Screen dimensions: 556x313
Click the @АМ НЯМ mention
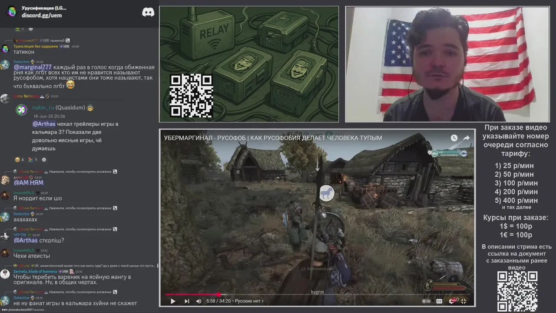(28, 183)
